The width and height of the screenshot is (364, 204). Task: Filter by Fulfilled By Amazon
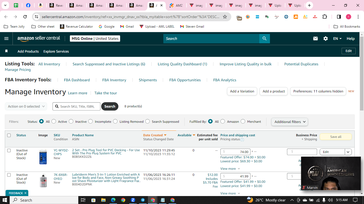pos(223,121)
